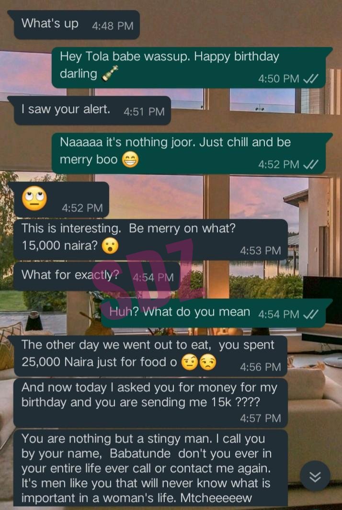
Task: Select the 'sending me 15k ????' message
Action: click(x=151, y=403)
